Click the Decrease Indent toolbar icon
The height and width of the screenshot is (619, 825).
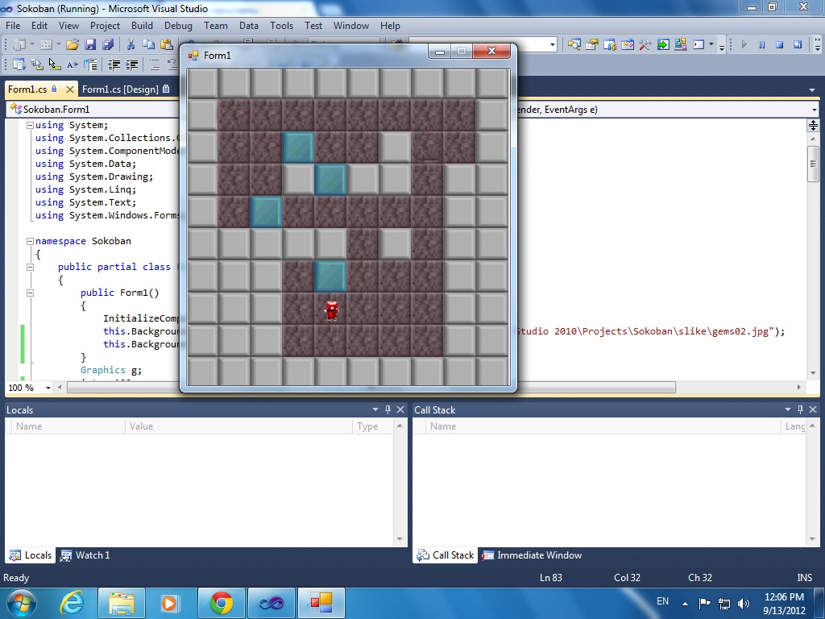tap(114, 65)
